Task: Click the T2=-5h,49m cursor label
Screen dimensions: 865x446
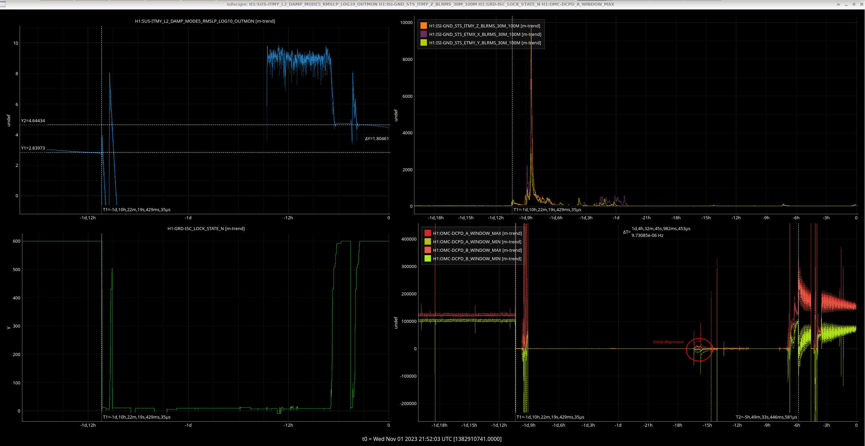Action: [x=766, y=417]
